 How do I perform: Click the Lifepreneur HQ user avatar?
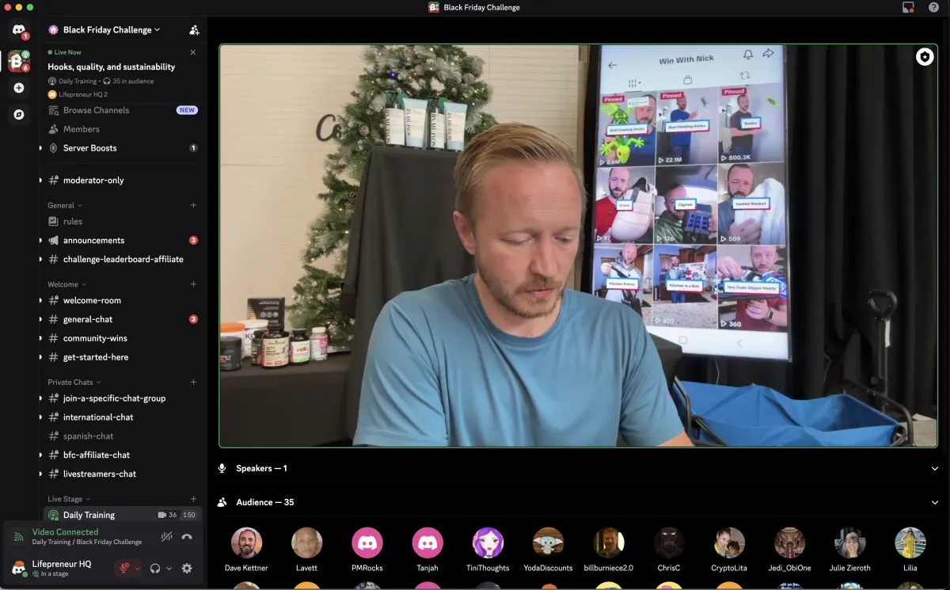[18, 568]
